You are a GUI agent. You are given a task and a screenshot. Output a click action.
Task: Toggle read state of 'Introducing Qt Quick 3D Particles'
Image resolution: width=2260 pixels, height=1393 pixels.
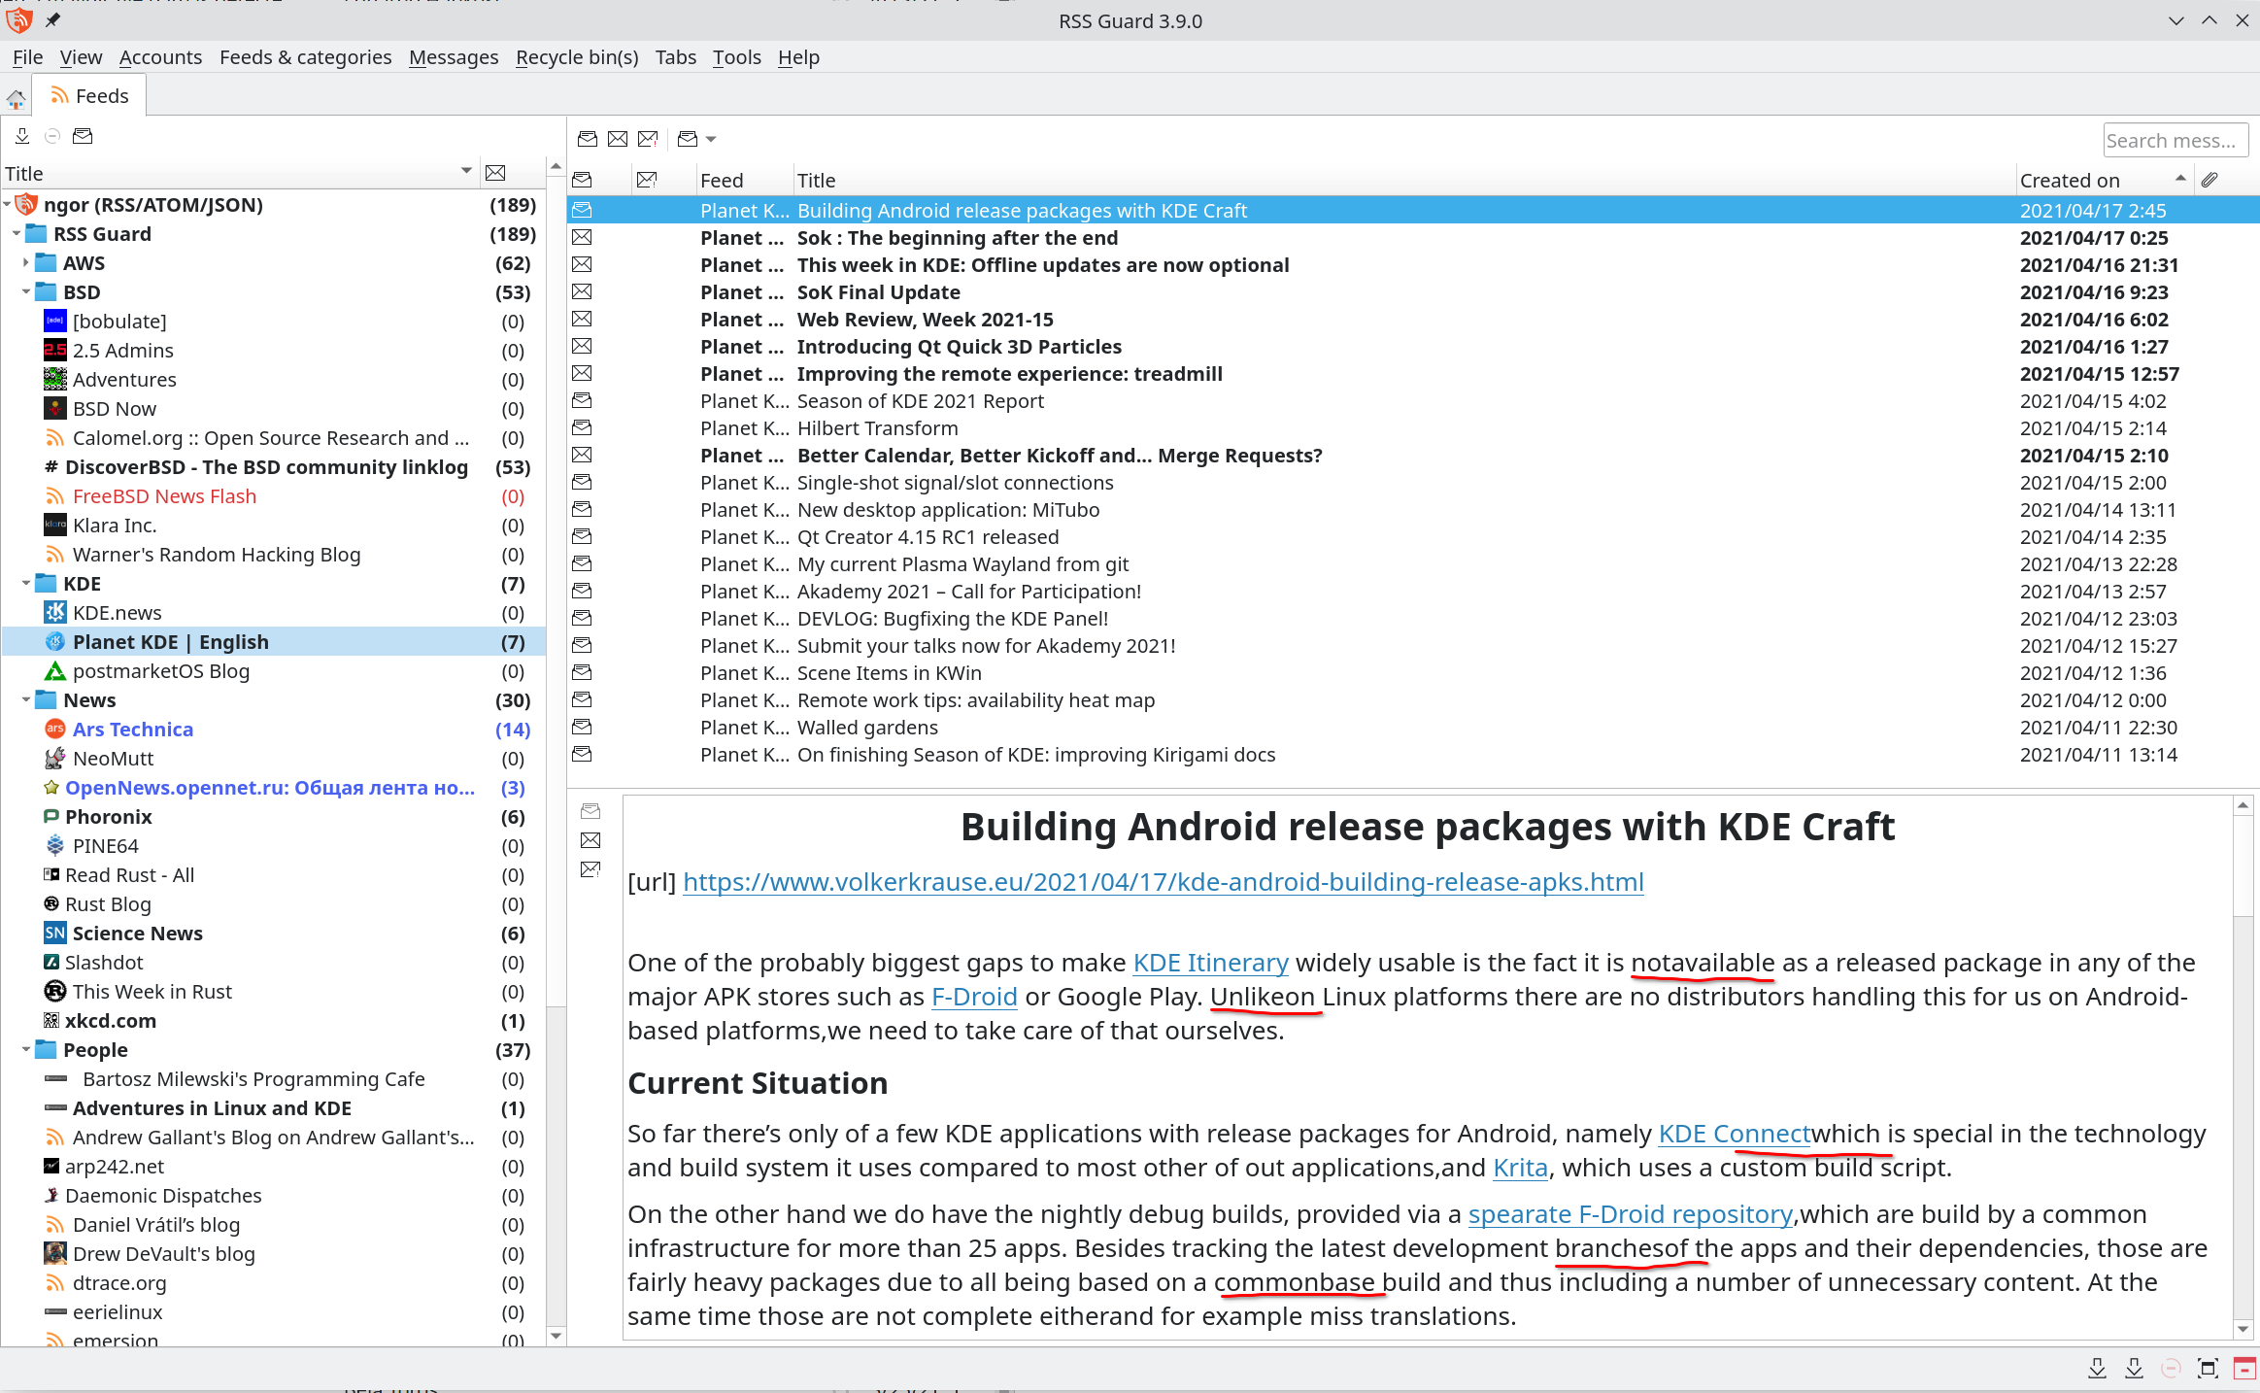[x=582, y=346]
